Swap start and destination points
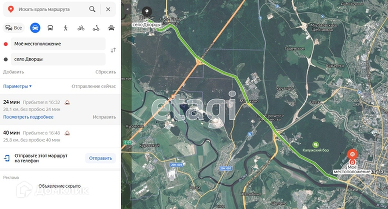This screenshot has height=209, width=388. point(113,51)
